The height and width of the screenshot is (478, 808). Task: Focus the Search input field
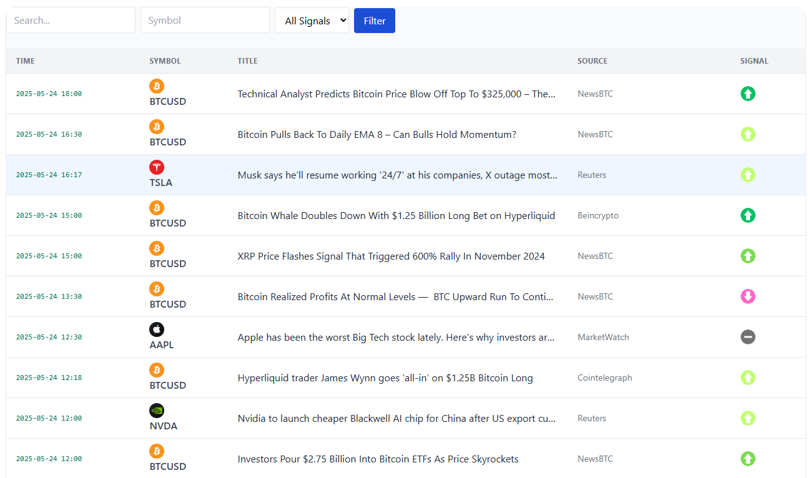(71, 20)
